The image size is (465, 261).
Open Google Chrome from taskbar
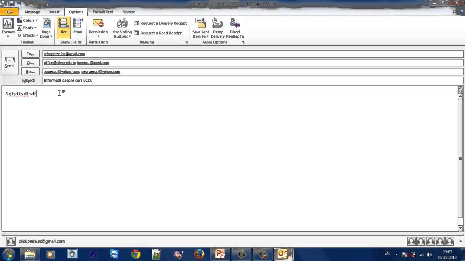pyautogui.click(x=136, y=254)
